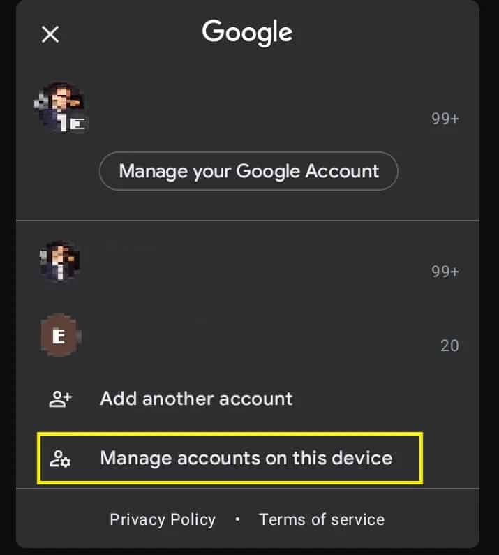Open Manage accounts on this device

pos(230,458)
